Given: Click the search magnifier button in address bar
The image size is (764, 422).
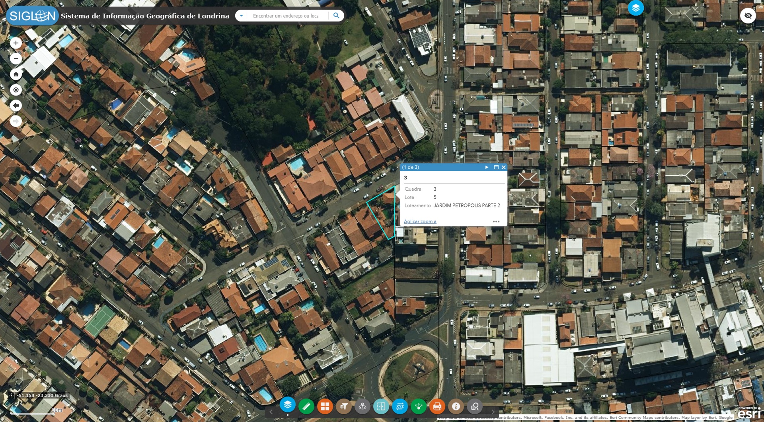Looking at the screenshot, I should (x=336, y=16).
